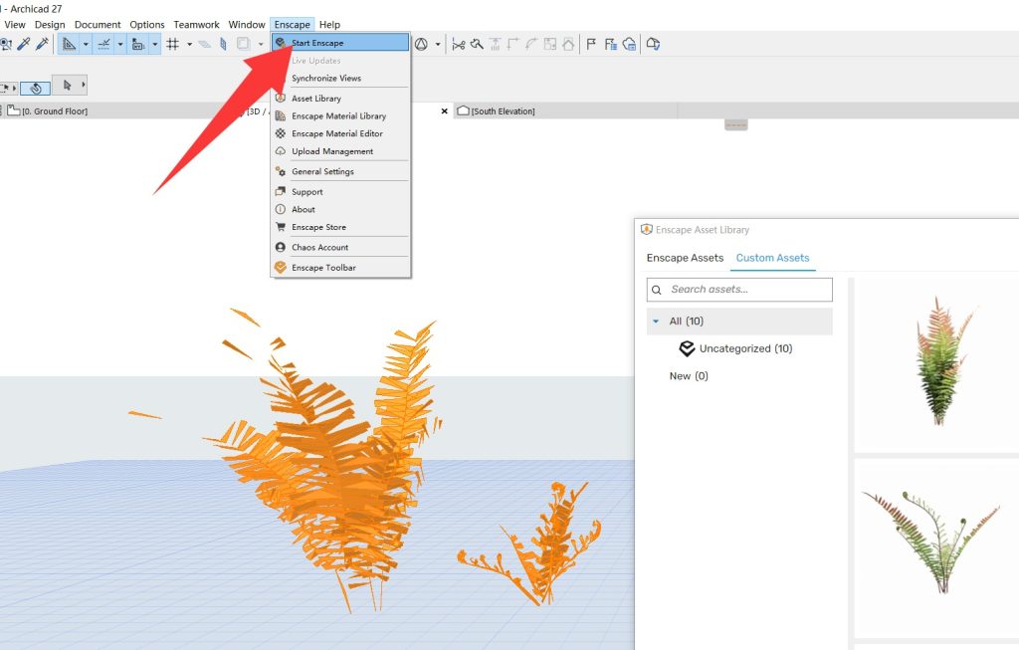The image size is (1019, 650).
Task: Open the South Elevation view tab
Action: [x=503, y=110]
